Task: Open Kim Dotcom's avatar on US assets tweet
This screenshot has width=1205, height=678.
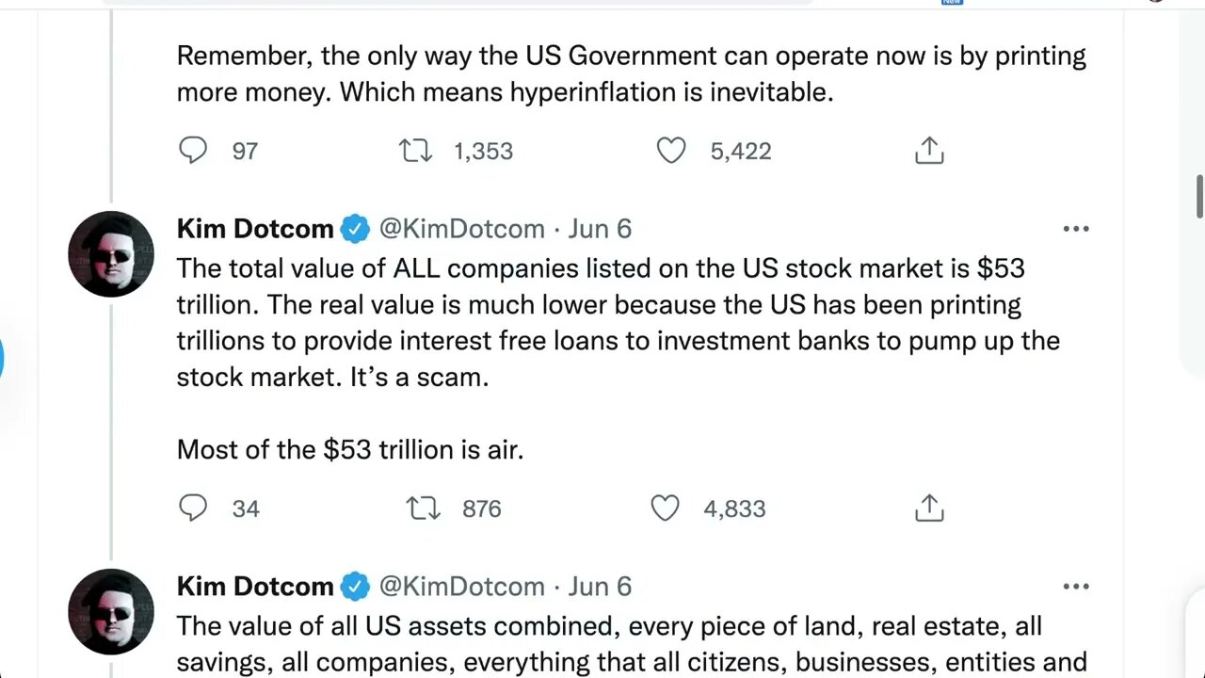Action: [x=111, y=612]
